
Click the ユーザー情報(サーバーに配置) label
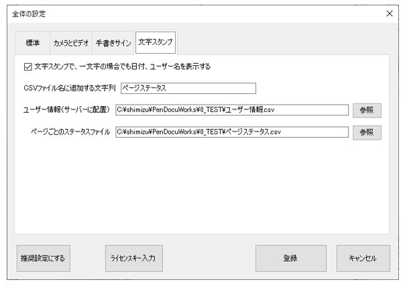click(66, 110)
